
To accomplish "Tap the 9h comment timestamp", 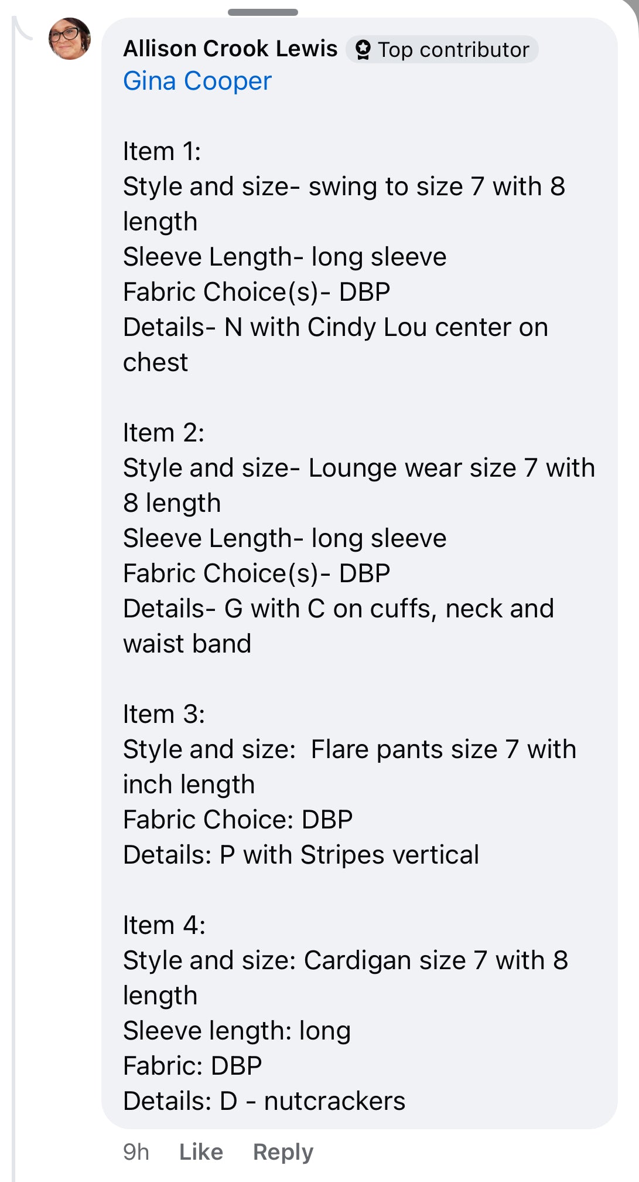I will tap(136, 1152).
